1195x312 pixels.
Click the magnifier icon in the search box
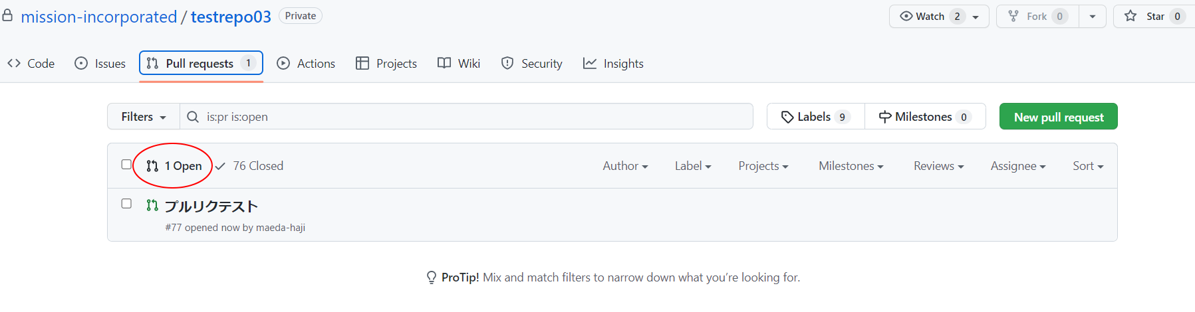pos(193,117)
